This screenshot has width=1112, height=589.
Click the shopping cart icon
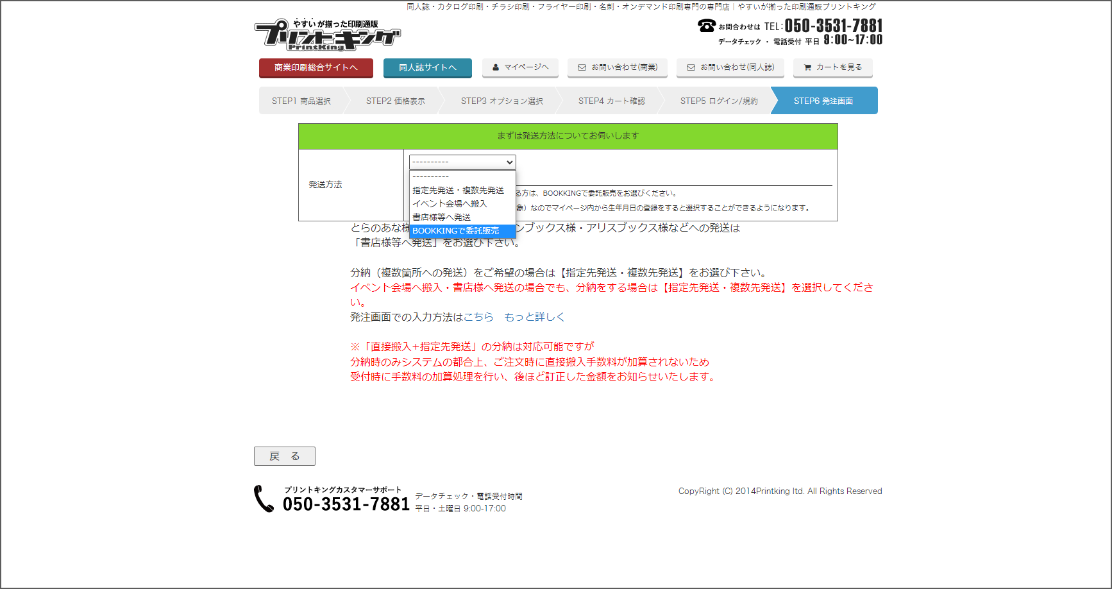[x=807, y=67]
